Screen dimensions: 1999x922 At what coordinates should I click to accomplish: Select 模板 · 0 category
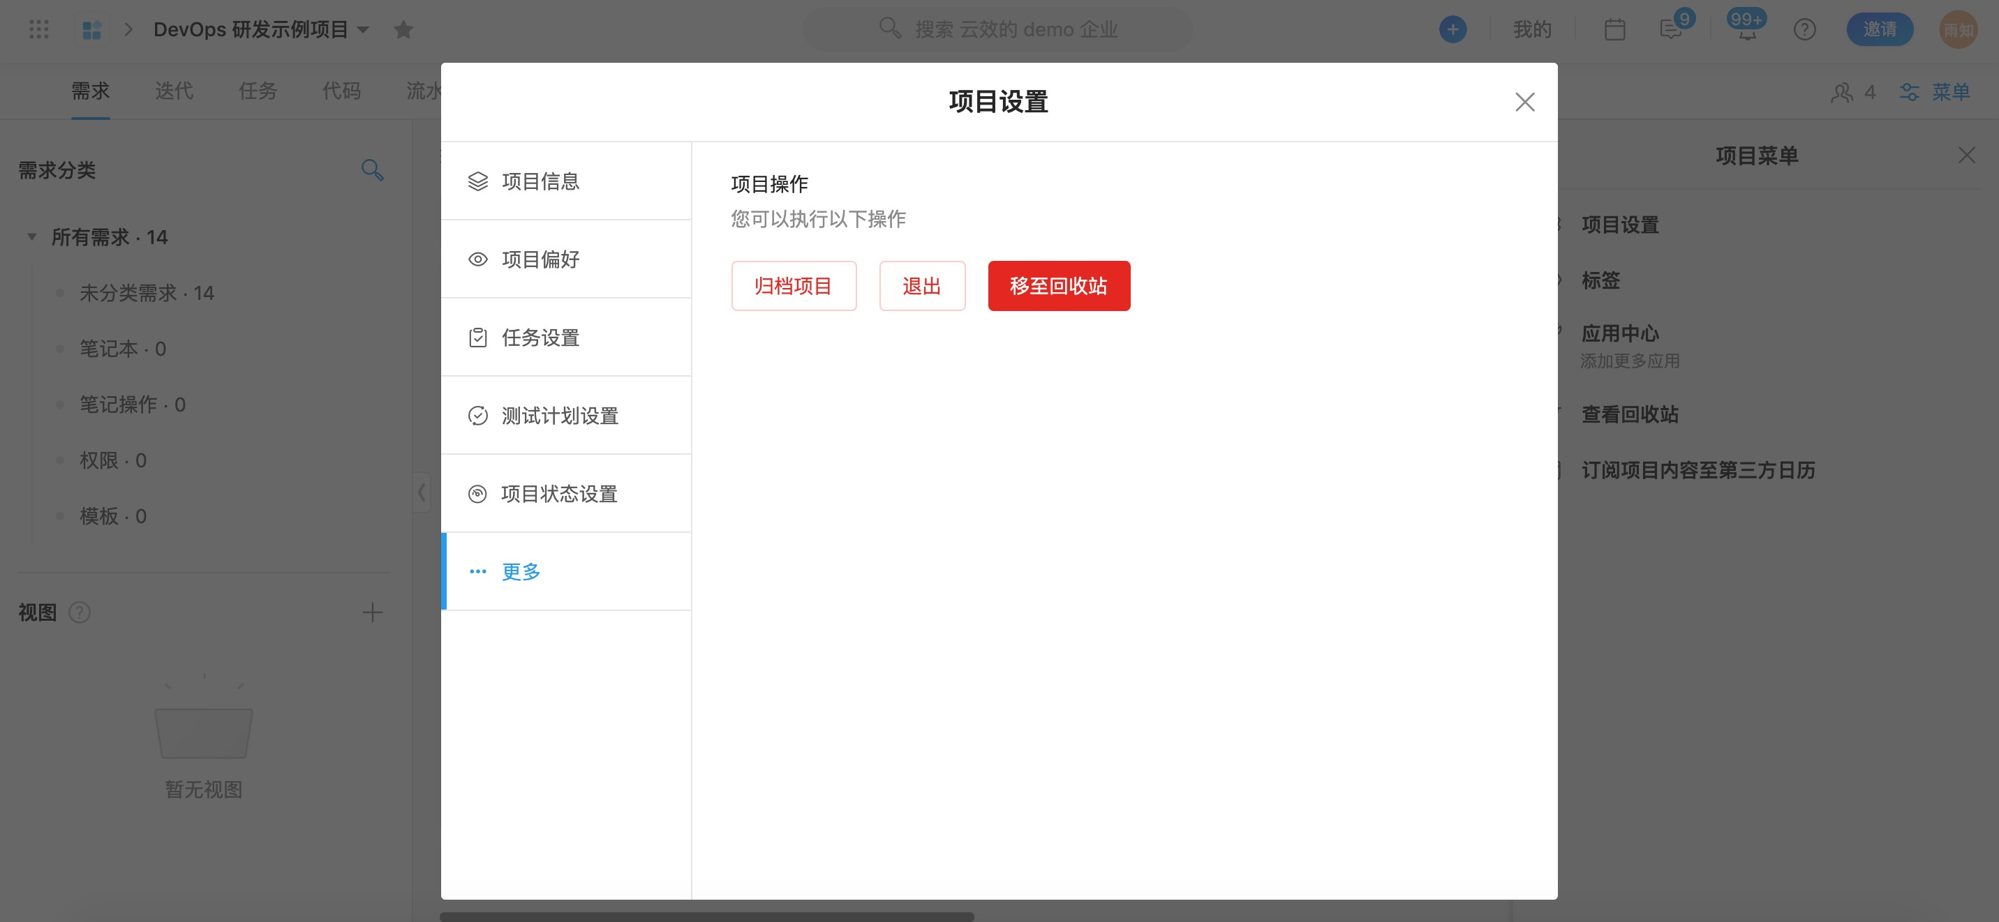(113, 515)
